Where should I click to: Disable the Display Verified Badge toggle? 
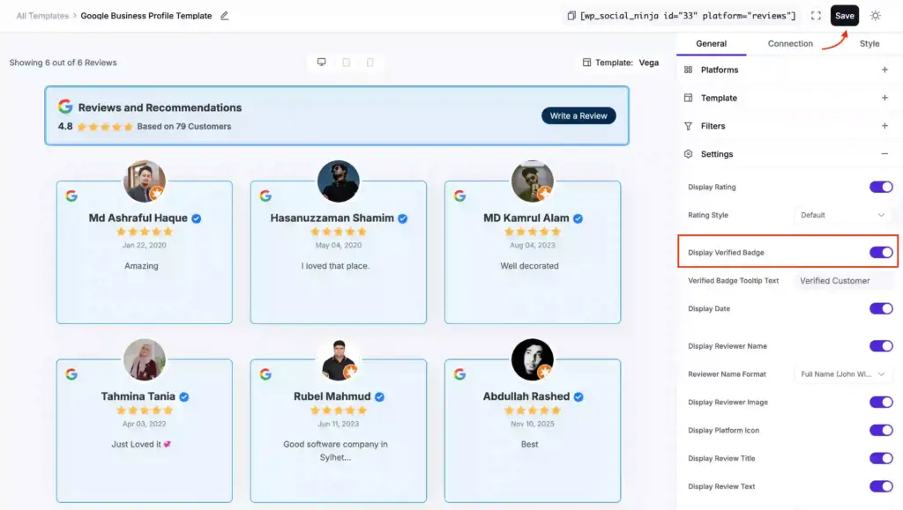pos(881,252)
